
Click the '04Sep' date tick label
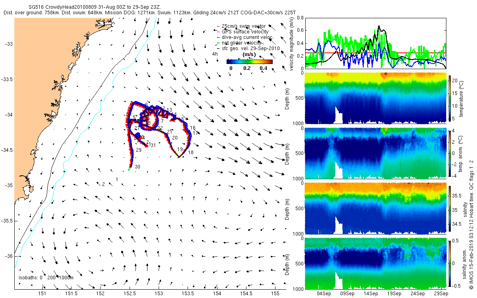click(x=324, y=293)
